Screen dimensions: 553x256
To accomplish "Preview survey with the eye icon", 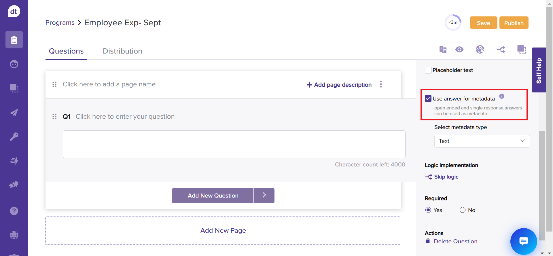I will click(x=459, y=50).
